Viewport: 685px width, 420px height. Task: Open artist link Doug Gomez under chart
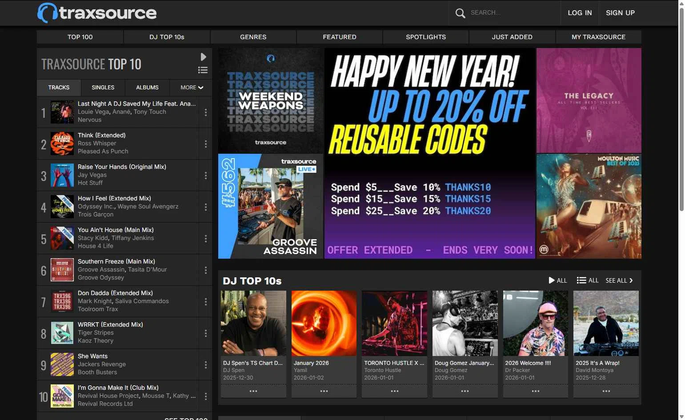tap(451, 370)
